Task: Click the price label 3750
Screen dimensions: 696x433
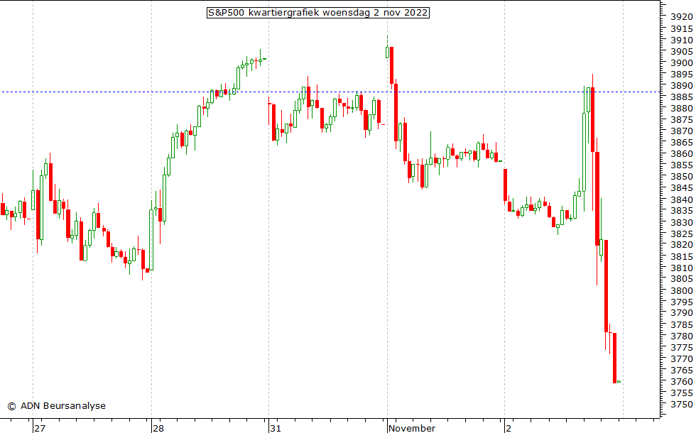Action: 681,405
